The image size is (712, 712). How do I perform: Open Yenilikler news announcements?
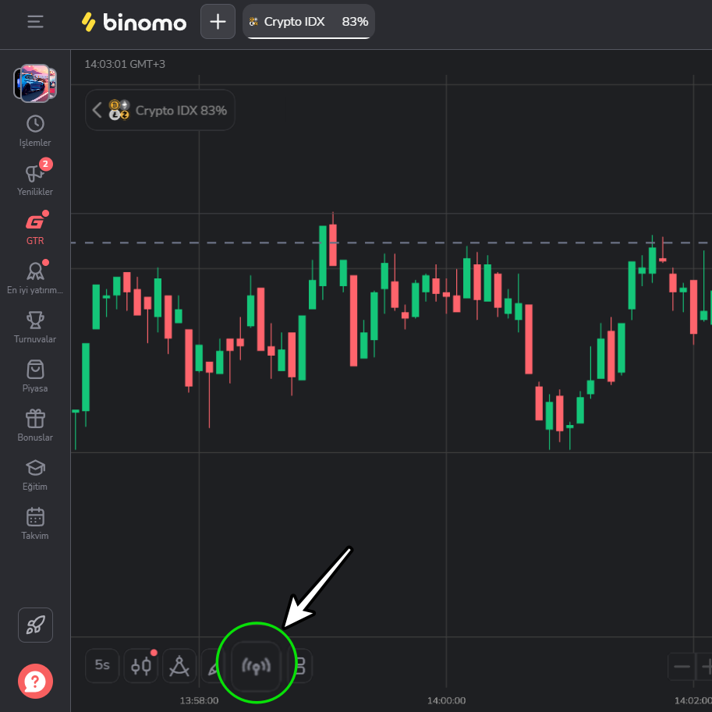point(35,178)
